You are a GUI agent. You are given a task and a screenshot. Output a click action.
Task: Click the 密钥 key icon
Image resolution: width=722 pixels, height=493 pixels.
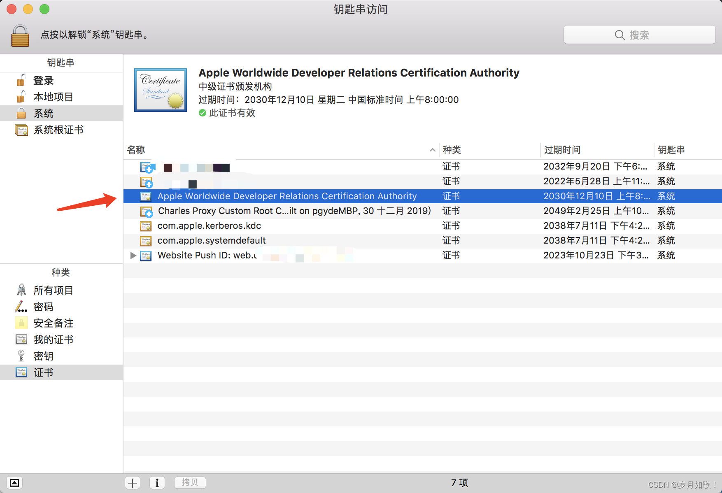(21, 356)
